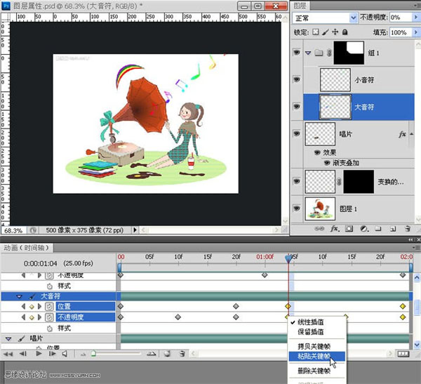Hide the 小音符 layer
This screenshot has width=421, height=384.
298,79
